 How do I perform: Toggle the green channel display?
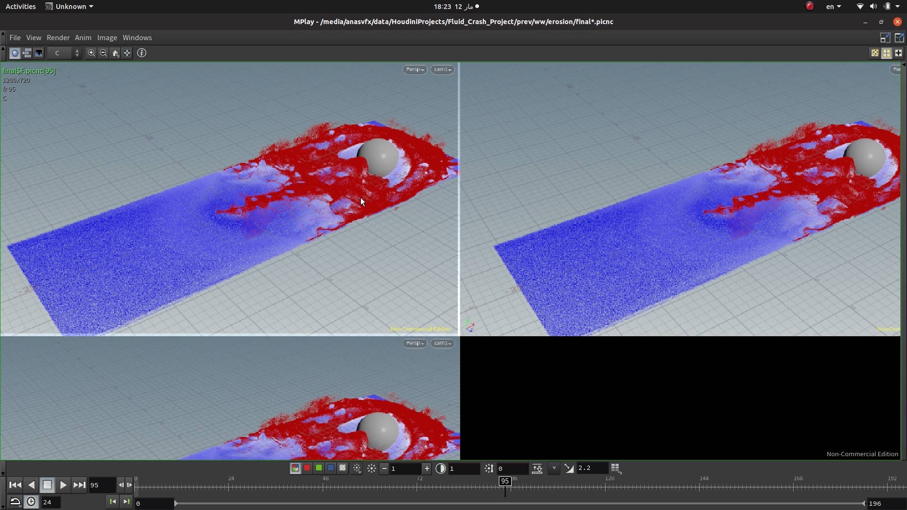coord(319,468)
